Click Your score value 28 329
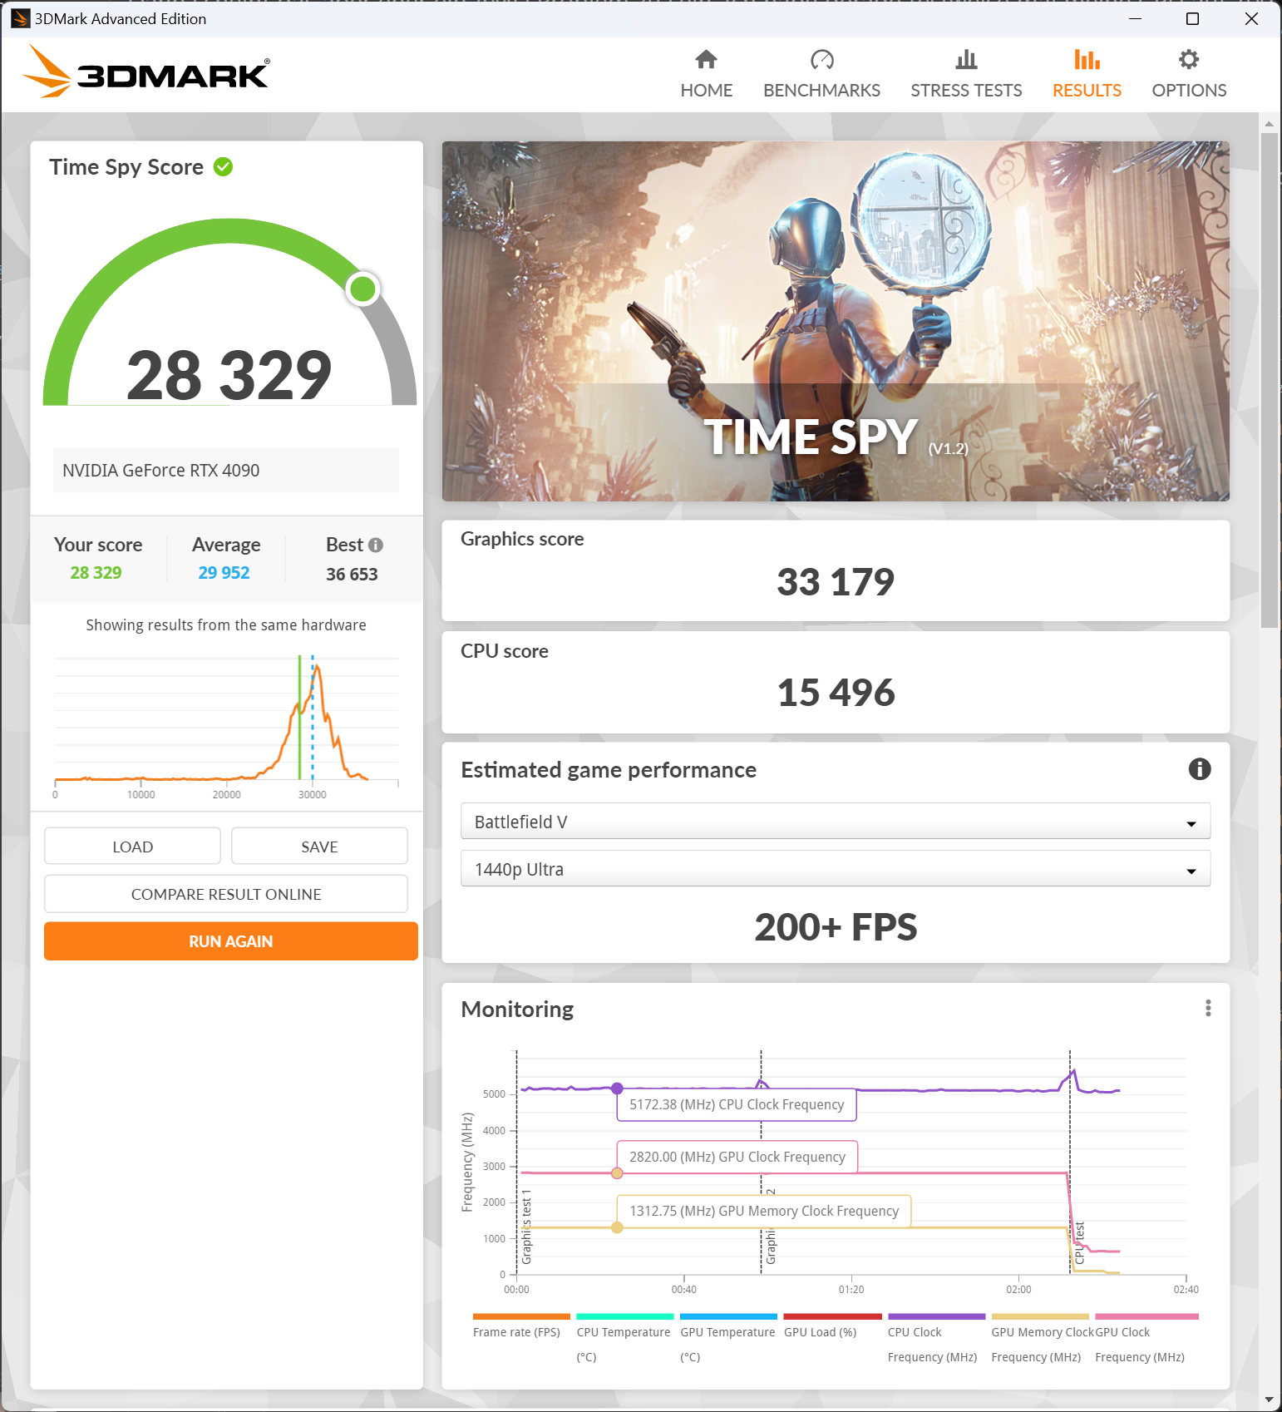The image size is (1282, 1412). tap(96, 572)
